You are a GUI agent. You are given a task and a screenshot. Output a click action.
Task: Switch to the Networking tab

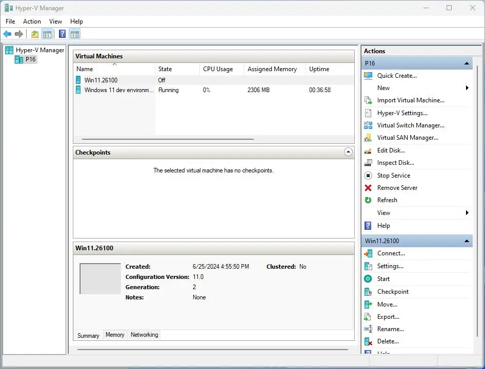pyautogui.click(x=145, y=335)
